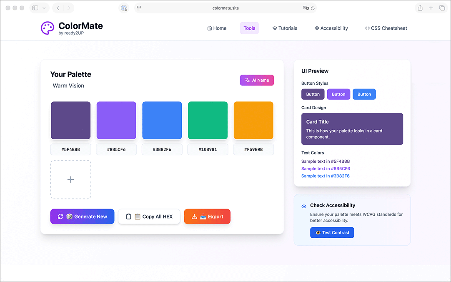
Task: Click the browser share icon
Action: tap(420, 8)
